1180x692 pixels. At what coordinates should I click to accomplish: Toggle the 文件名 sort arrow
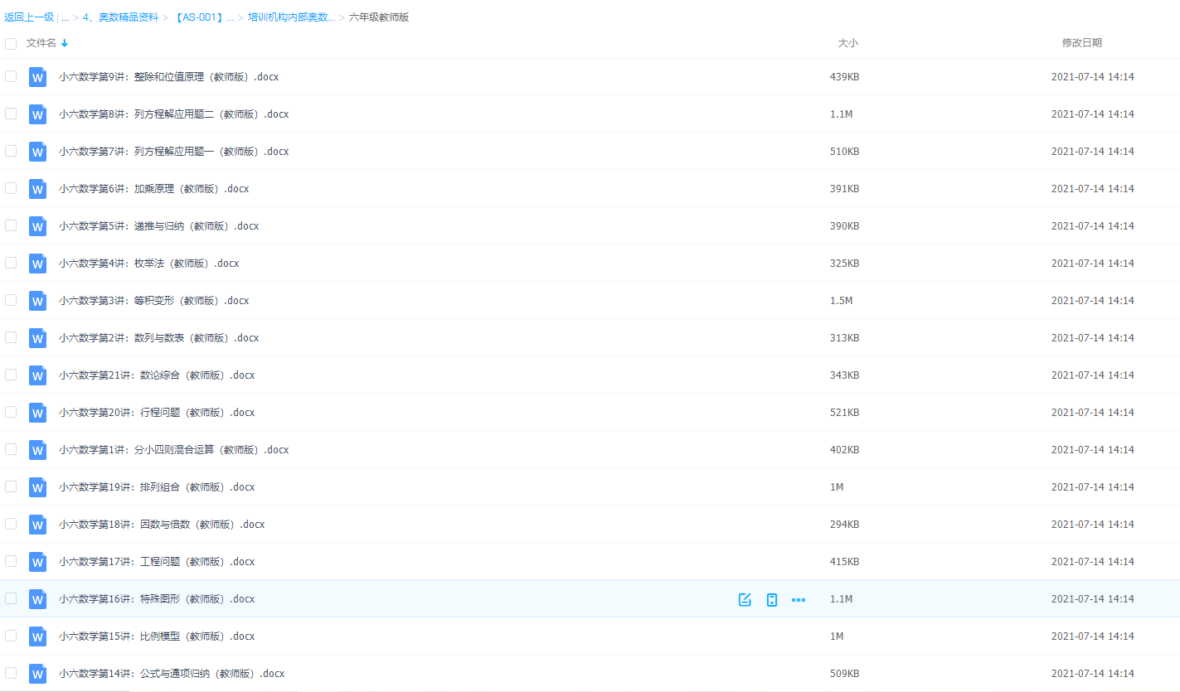click(65, 43)
